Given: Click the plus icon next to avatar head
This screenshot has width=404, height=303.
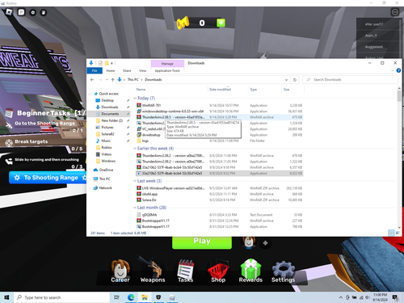Looking at the screenshot, I should 265,243.
